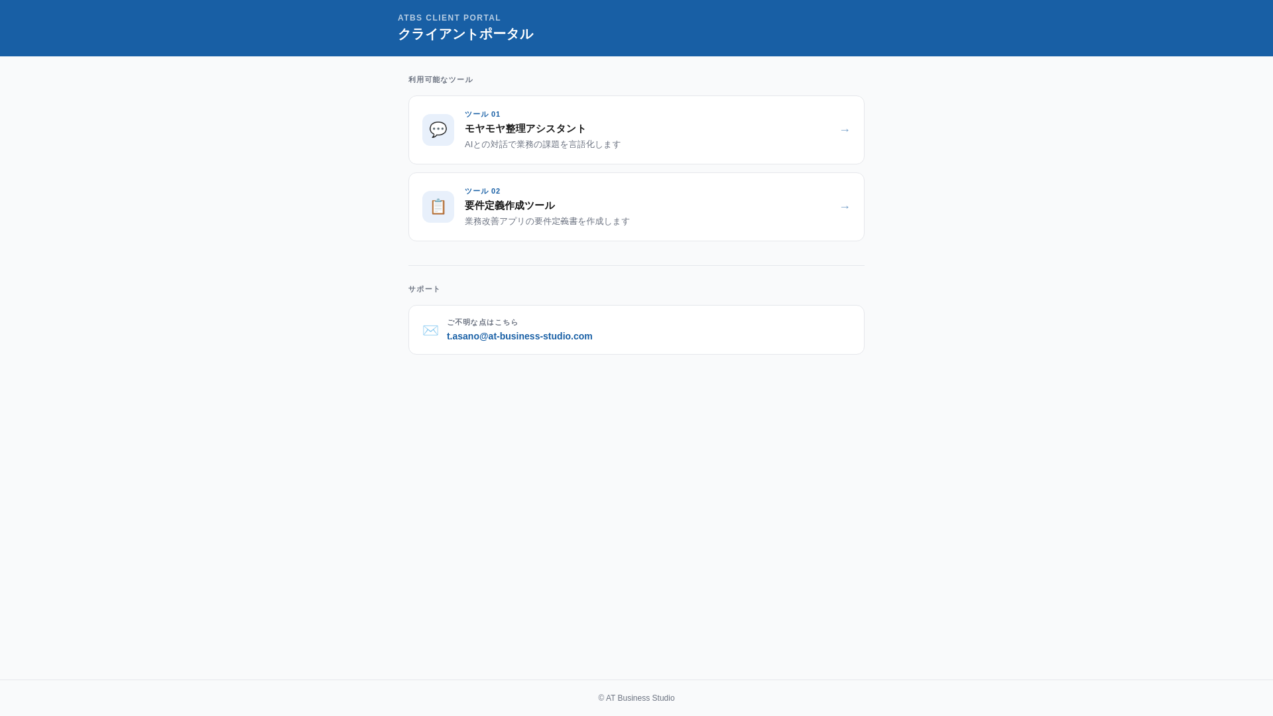The height and width of the screenshot is (716, 1273).
Task: Click arrow on モヤモヤ整理アシスタント card
Action: pyautogui.click(x=845, y=130)
